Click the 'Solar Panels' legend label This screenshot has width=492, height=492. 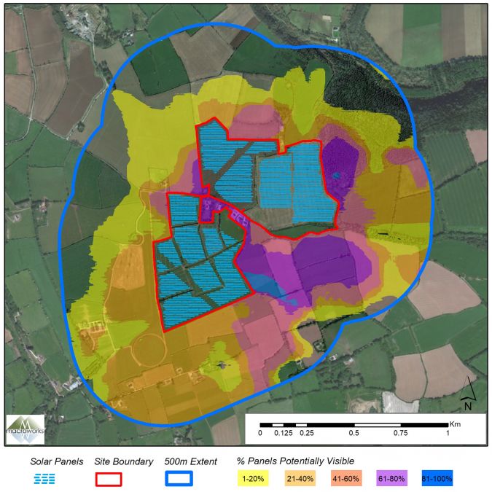point(57,461)
